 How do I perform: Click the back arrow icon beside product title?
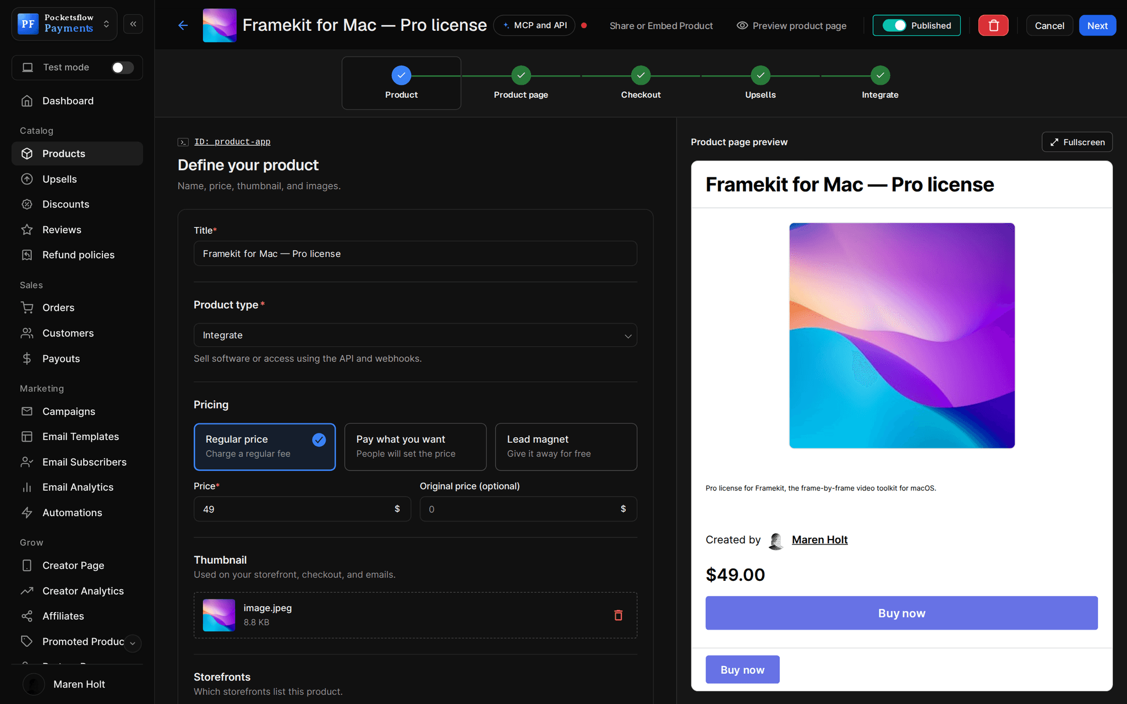[x=183, y=25]
